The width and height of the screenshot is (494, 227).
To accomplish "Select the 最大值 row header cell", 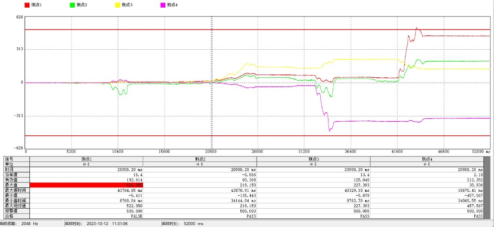I will [x=16, y=185].
